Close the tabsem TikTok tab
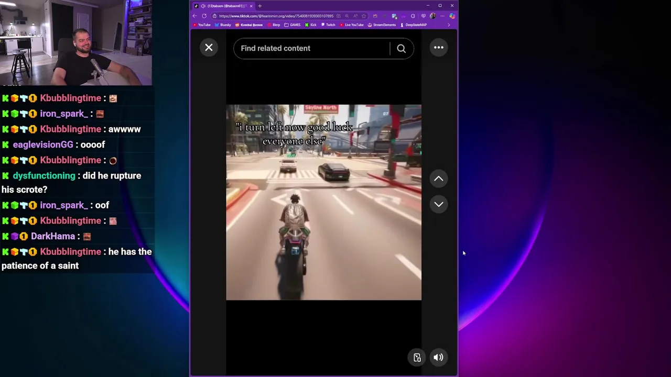 (251, 6)
